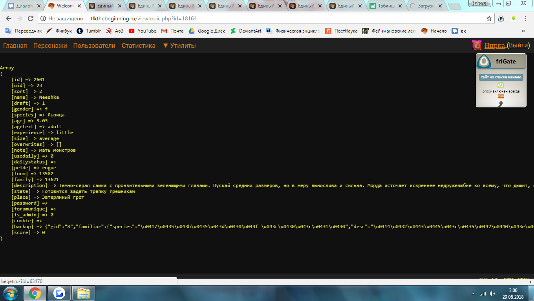Viewport: 534px width, 301px height.
Task: Click the Выйти logout link
Action: (x=518, y=45)
